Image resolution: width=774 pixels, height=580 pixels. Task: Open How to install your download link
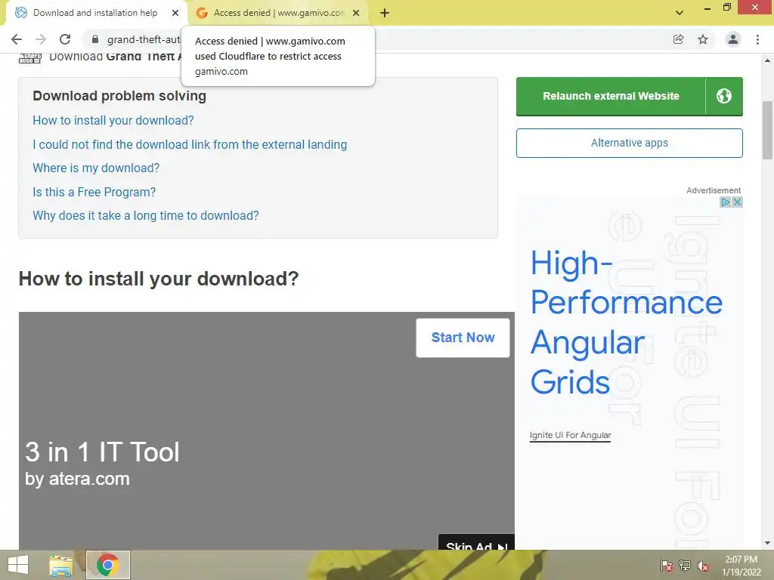[113, 120]
